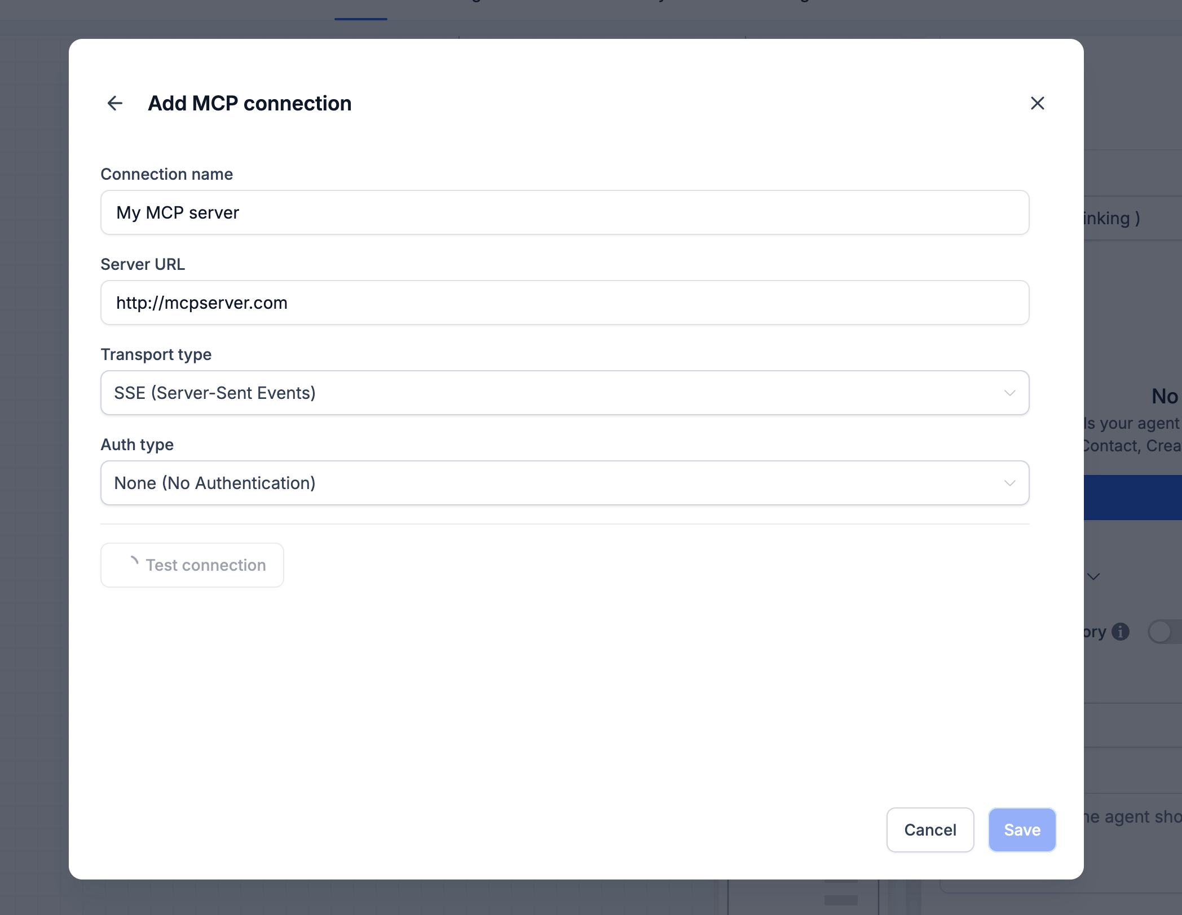Open the Transport type dropdown

[565, 393]
